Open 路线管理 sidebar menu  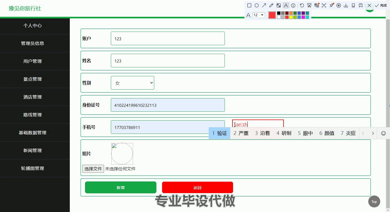(x=33, y=115)
